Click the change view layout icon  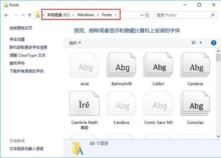[194, 43]
